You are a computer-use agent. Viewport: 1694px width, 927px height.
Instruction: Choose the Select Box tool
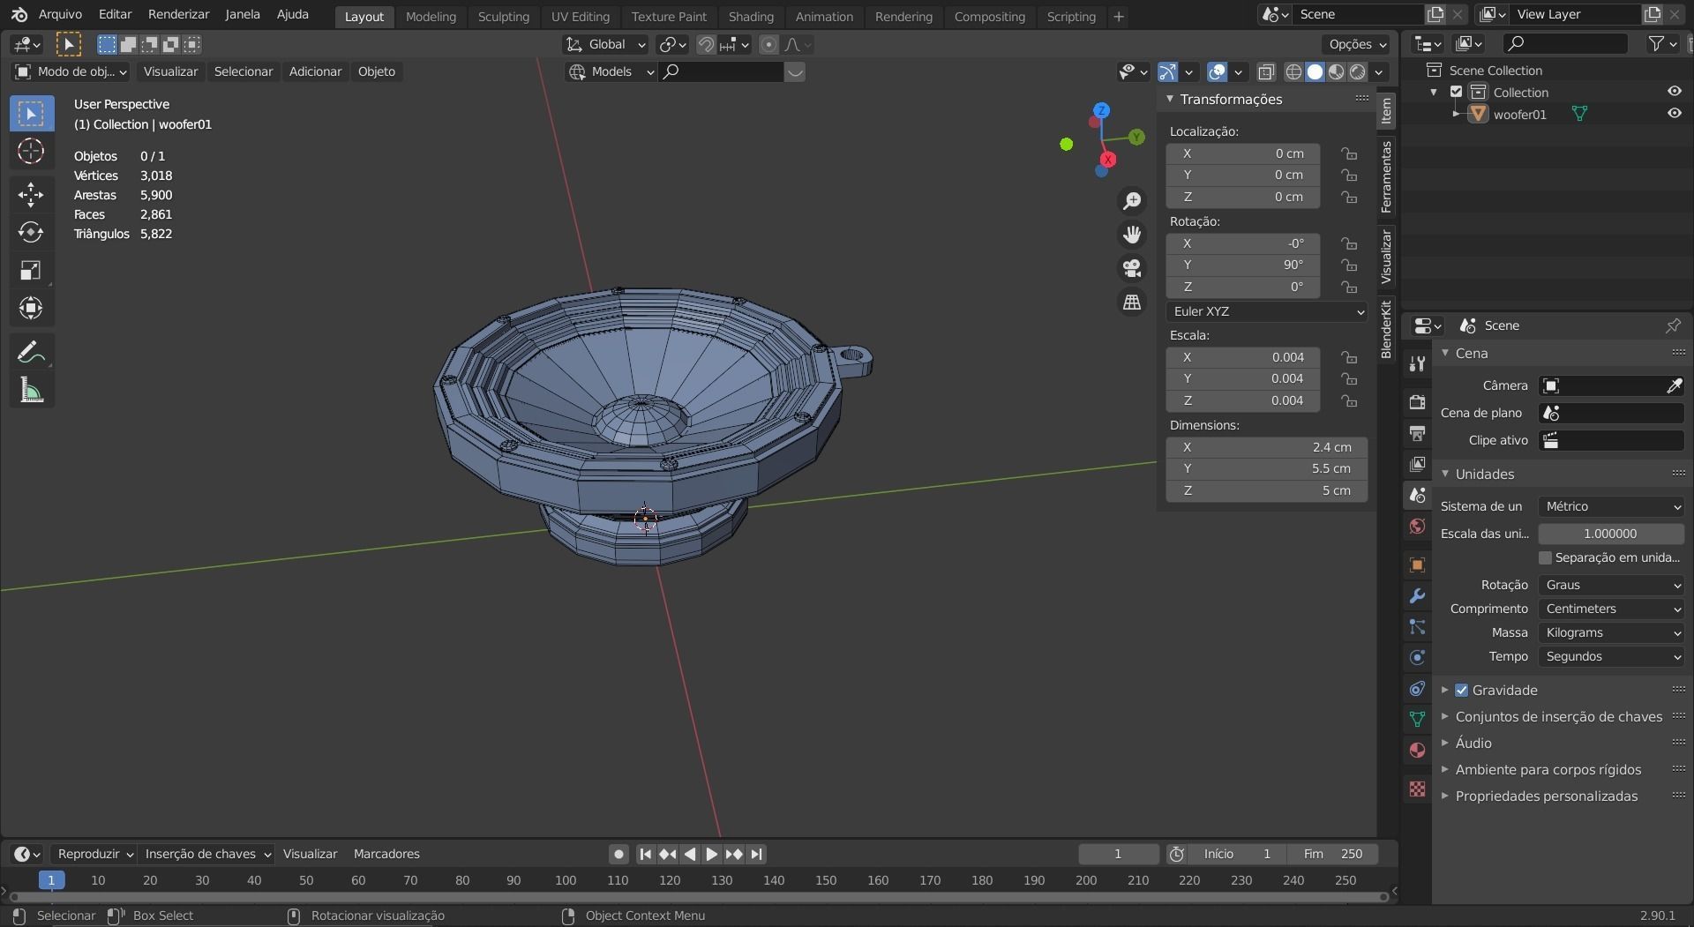click(31, 114)
